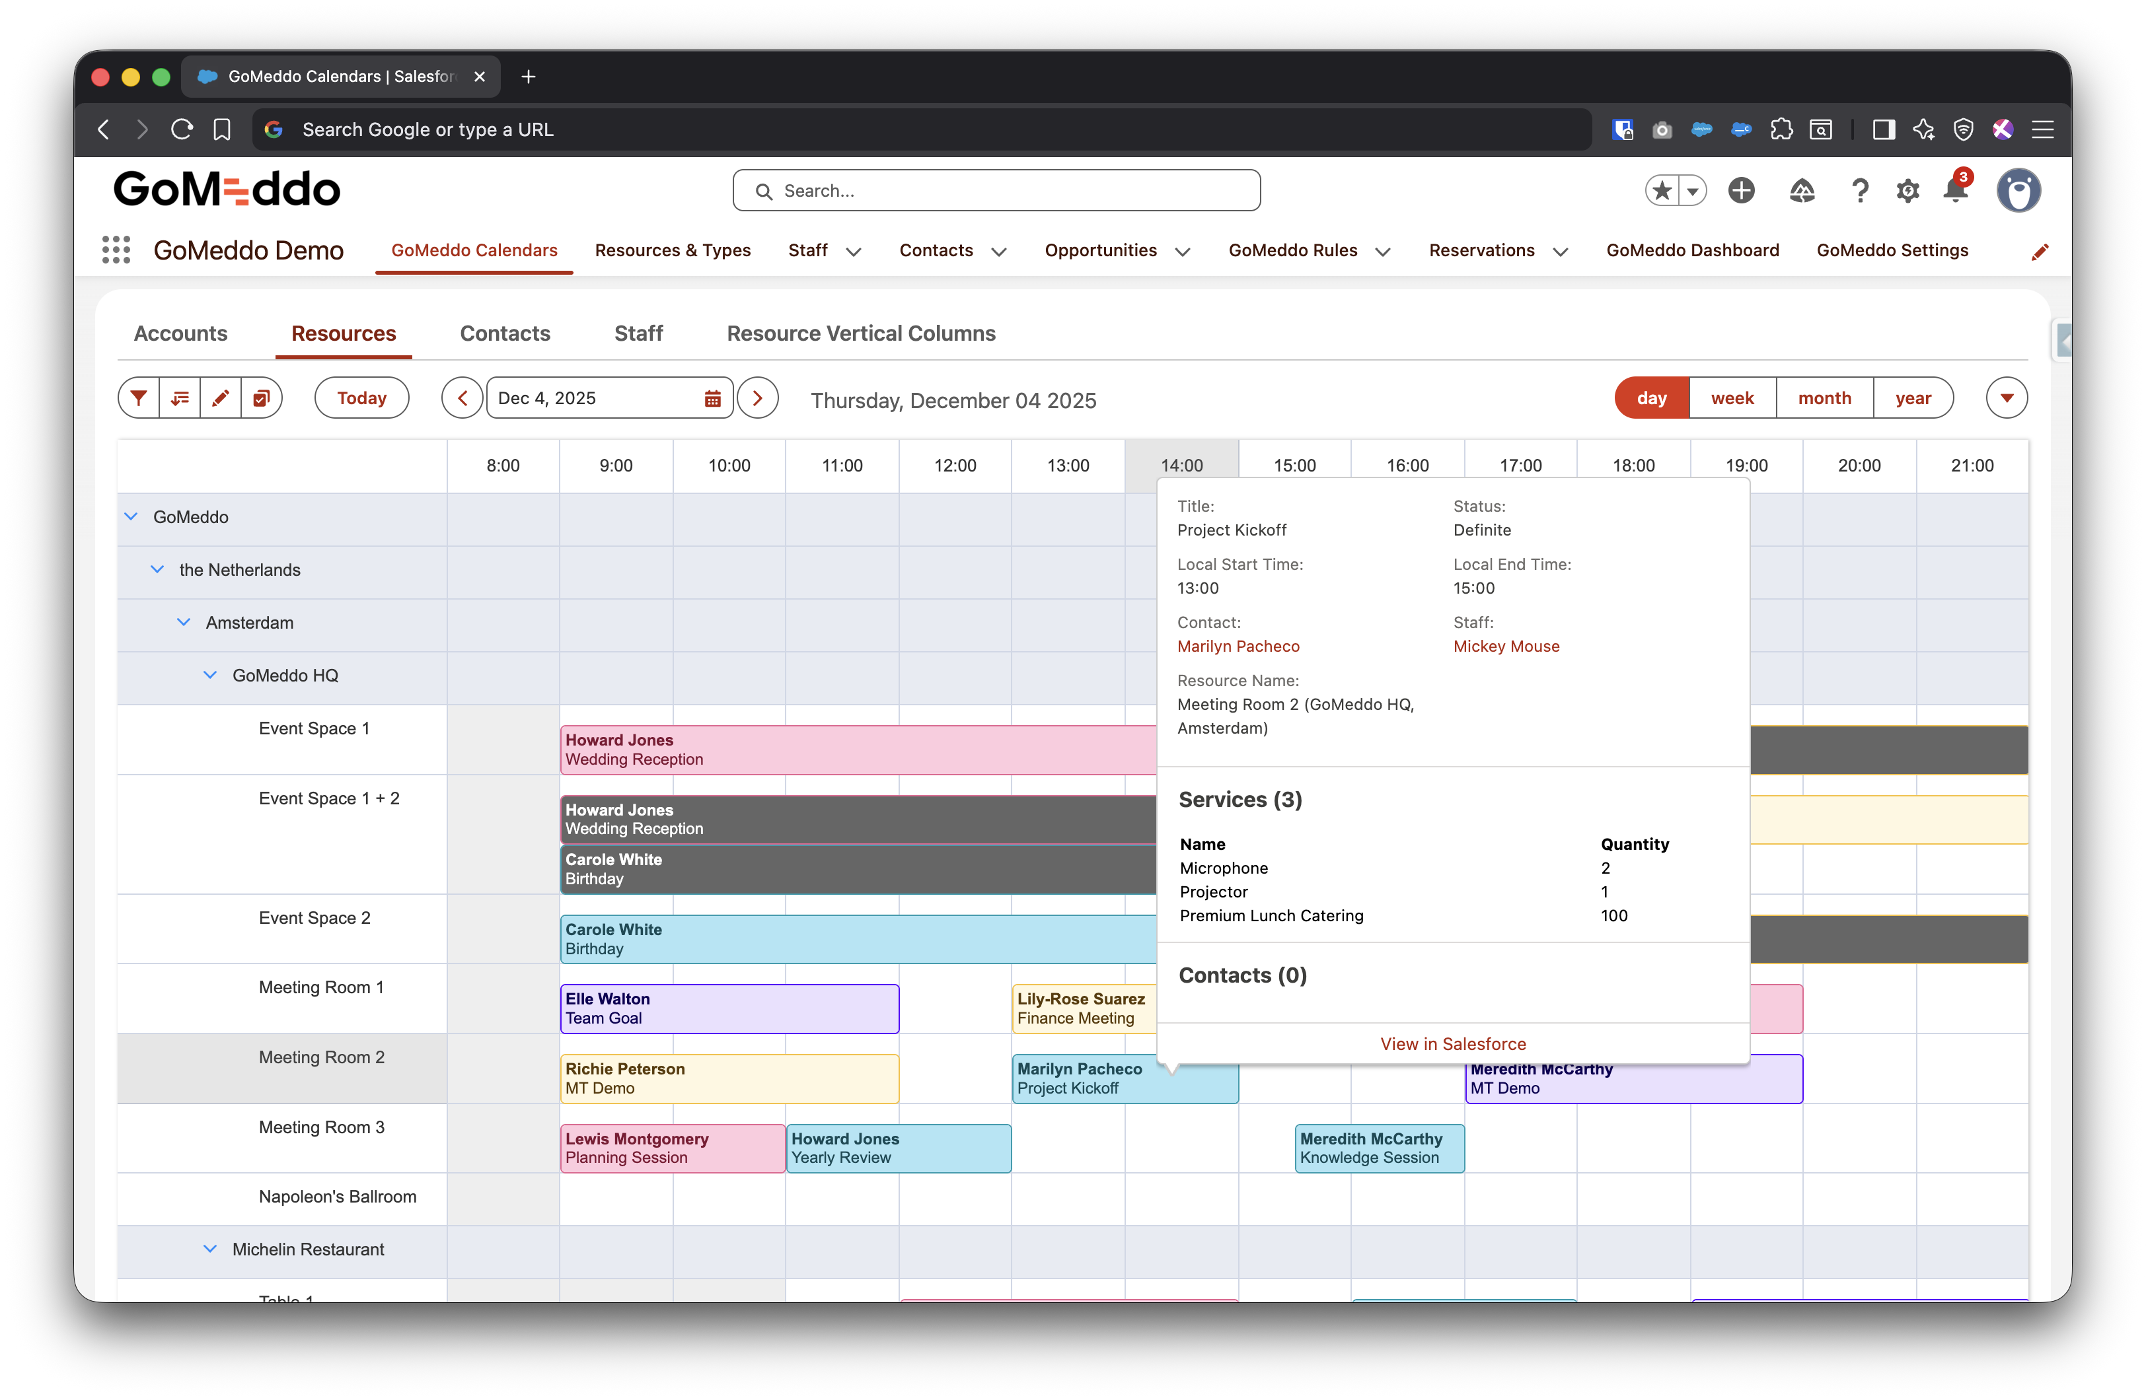Click the copy icon in calendar toolbar
Image resolution: width=2146 pixels, height=1400 pixels.
(262, 398)
